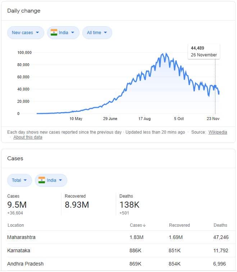Image resolution: width=237 pixels, height=272 pixels.
Task: Open the India dropdown in Daily change
Action: click(x=63, y=33)
